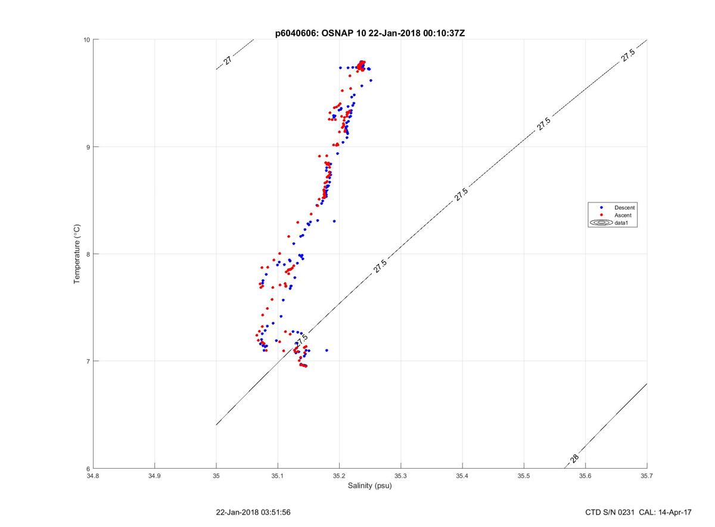Click the y-axis tick label "9"
The width and height of the screenshot is (715, 527).
(88, 147)
